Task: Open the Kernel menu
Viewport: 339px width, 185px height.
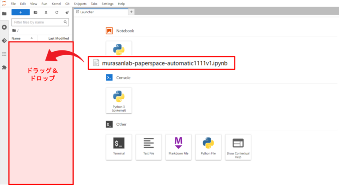Action: click(56, 4)
